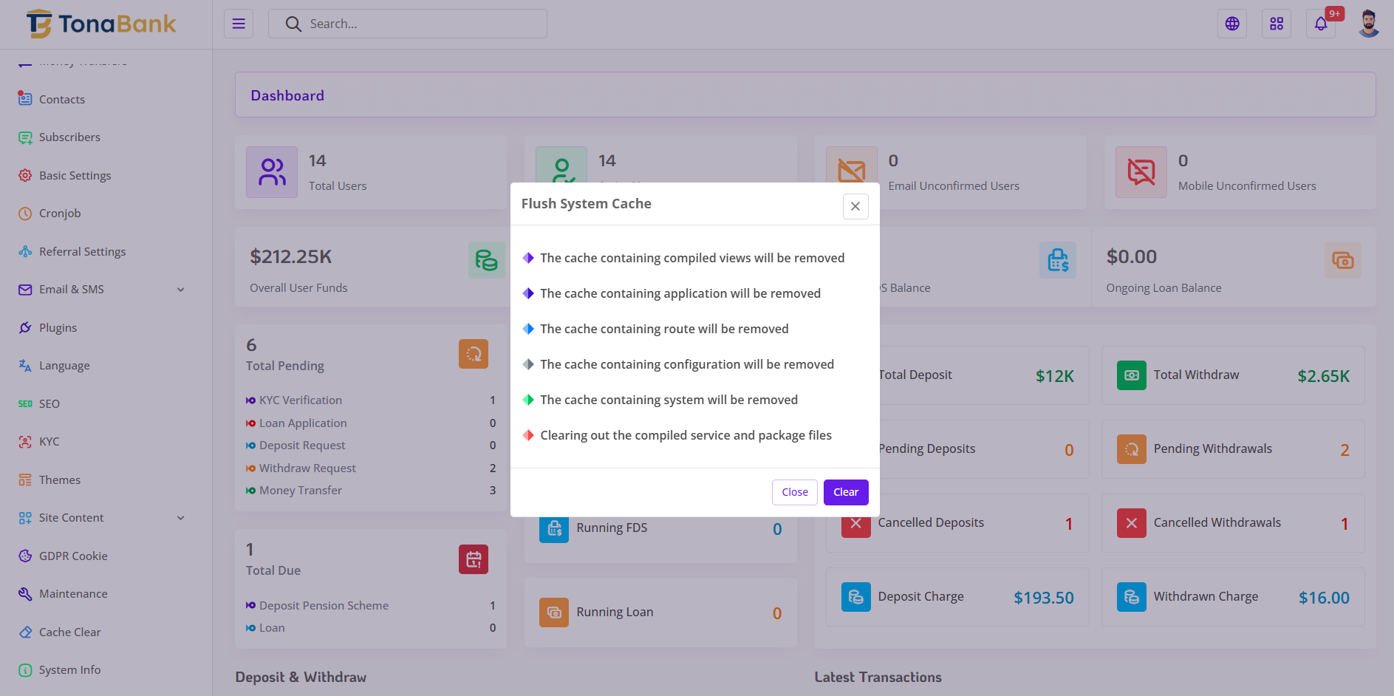Viewport: 1394px width, 696px height.
Task: Expand the Site Content menu chevron
Action: click(181, 518)
